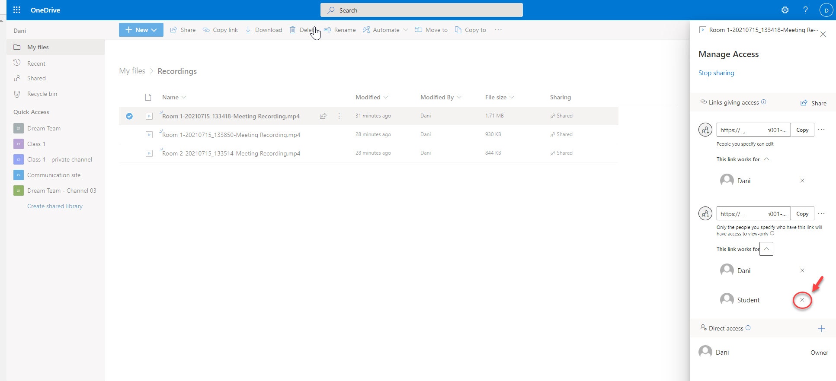The width and height of the screenshot is (836, 381).
Task: Go to My files breadcrumb
Action: [132, 71]
